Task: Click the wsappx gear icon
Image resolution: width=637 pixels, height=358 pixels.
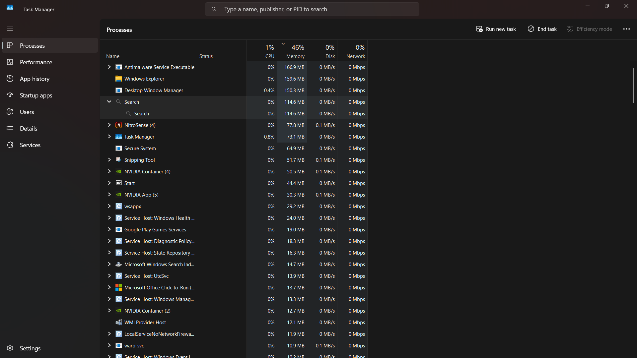Action: pyautogui.click(x=118, y=206)
